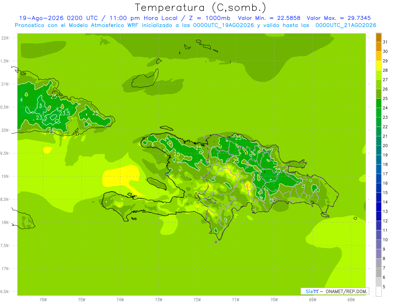Click the '10' label on the color scale

point(385,240)
